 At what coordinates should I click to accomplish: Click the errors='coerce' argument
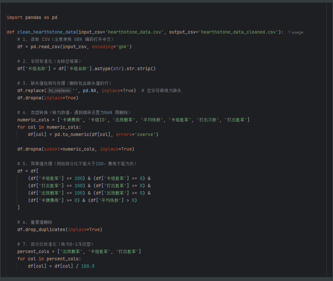pyautogui.click(x=137, y=134)
